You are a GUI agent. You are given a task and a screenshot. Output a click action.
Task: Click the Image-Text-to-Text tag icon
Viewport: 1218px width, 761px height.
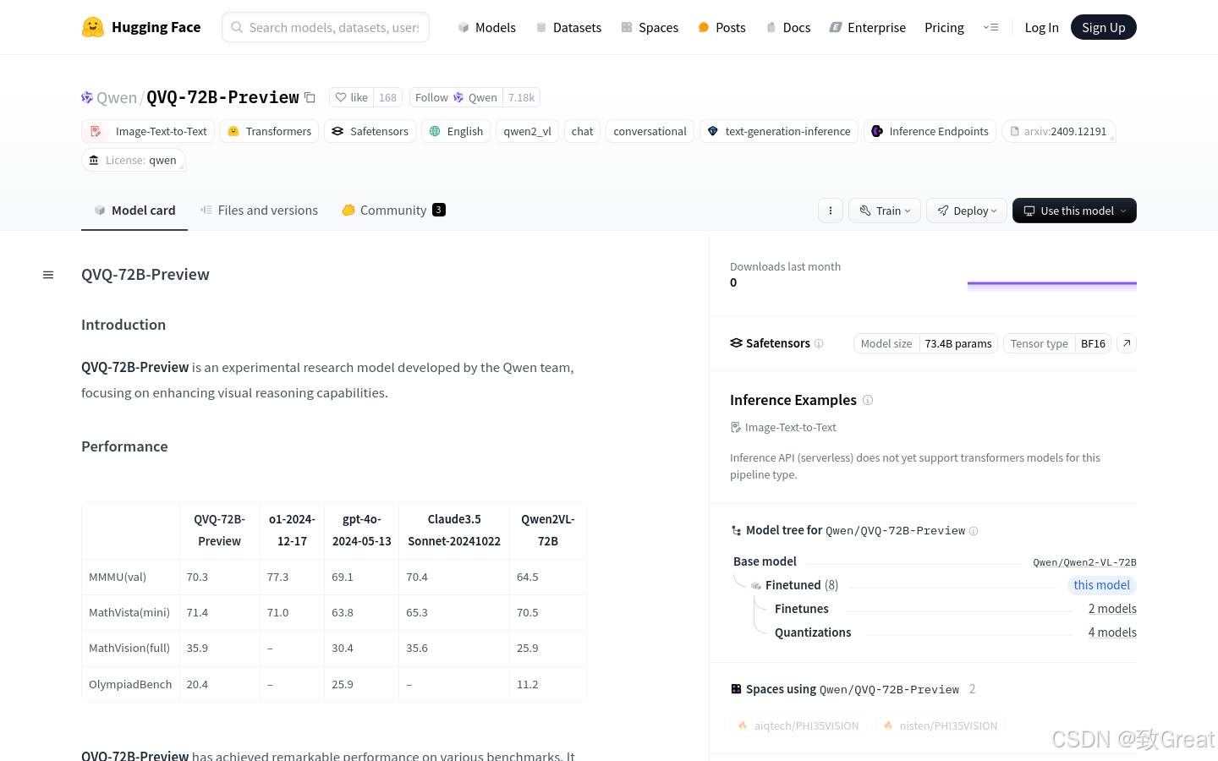click(96, 131)
